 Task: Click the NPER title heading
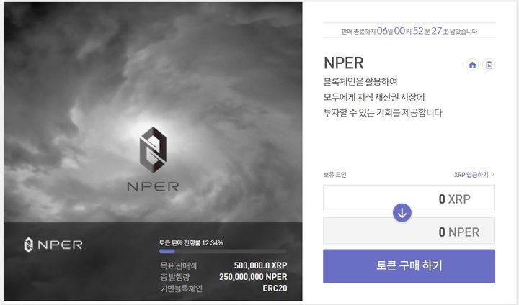coord(344,63)
